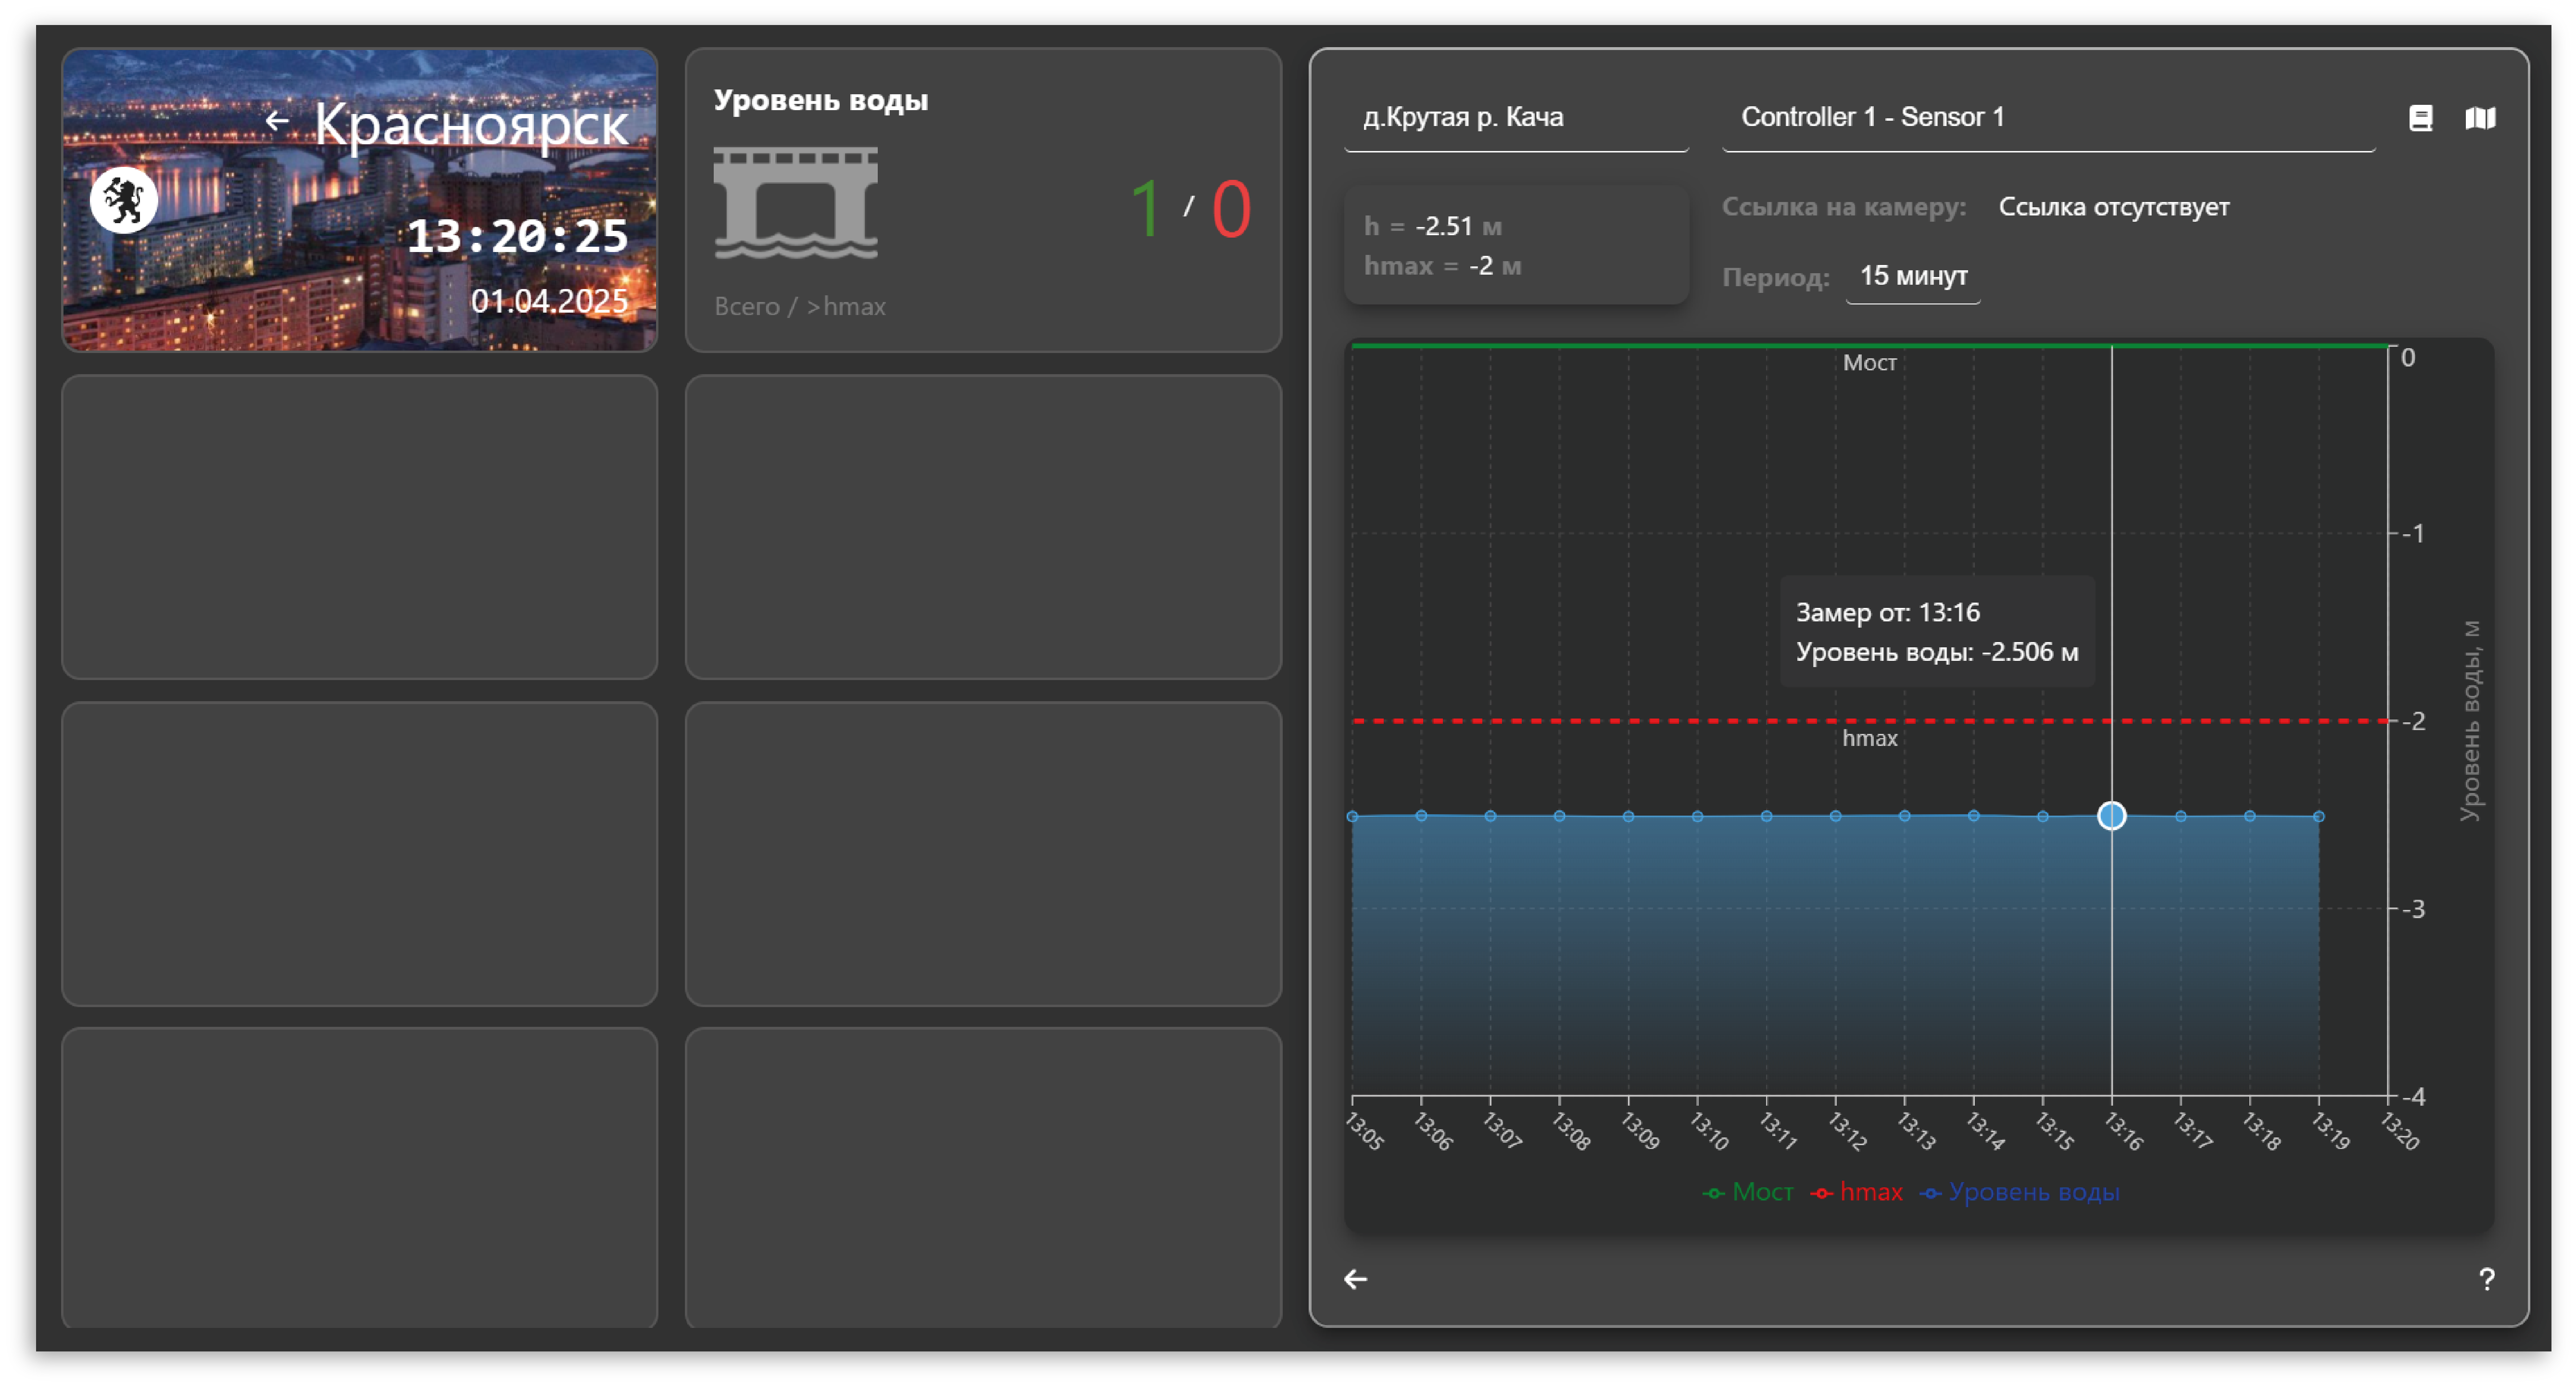Viewport: 2576px width, 1388px height.
Task: Click the Мост line label on chart
Action: [x=1869, y=363]
